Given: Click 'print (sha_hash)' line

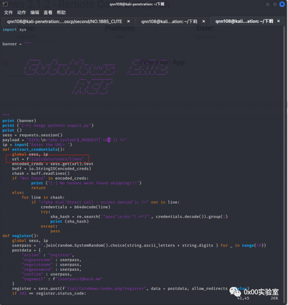Looking at the screenshot, I should 70,221.
